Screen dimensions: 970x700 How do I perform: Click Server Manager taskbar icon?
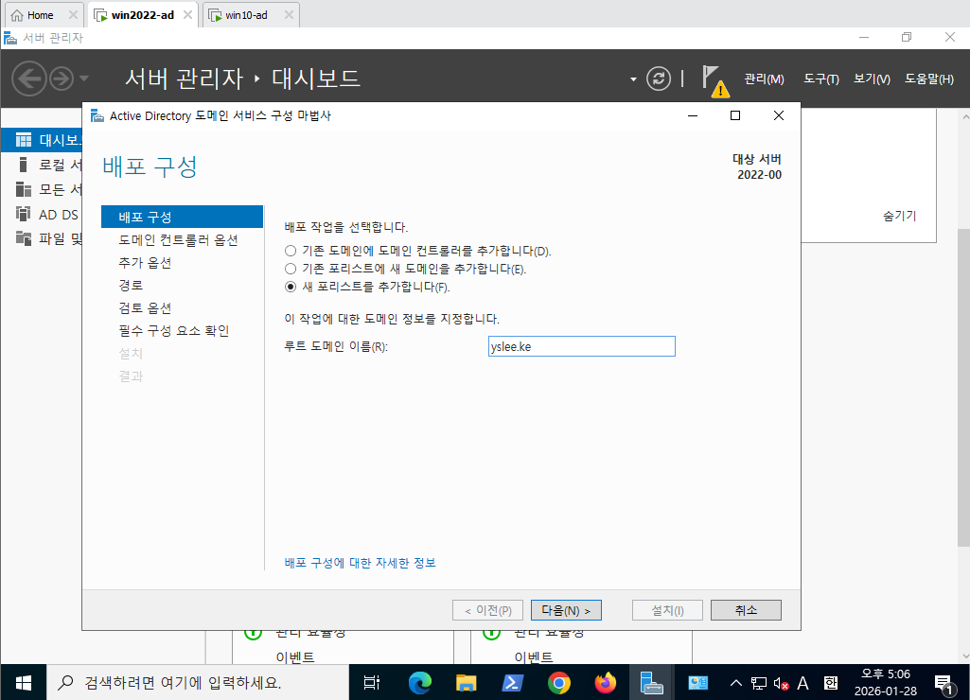coord(651,683)
